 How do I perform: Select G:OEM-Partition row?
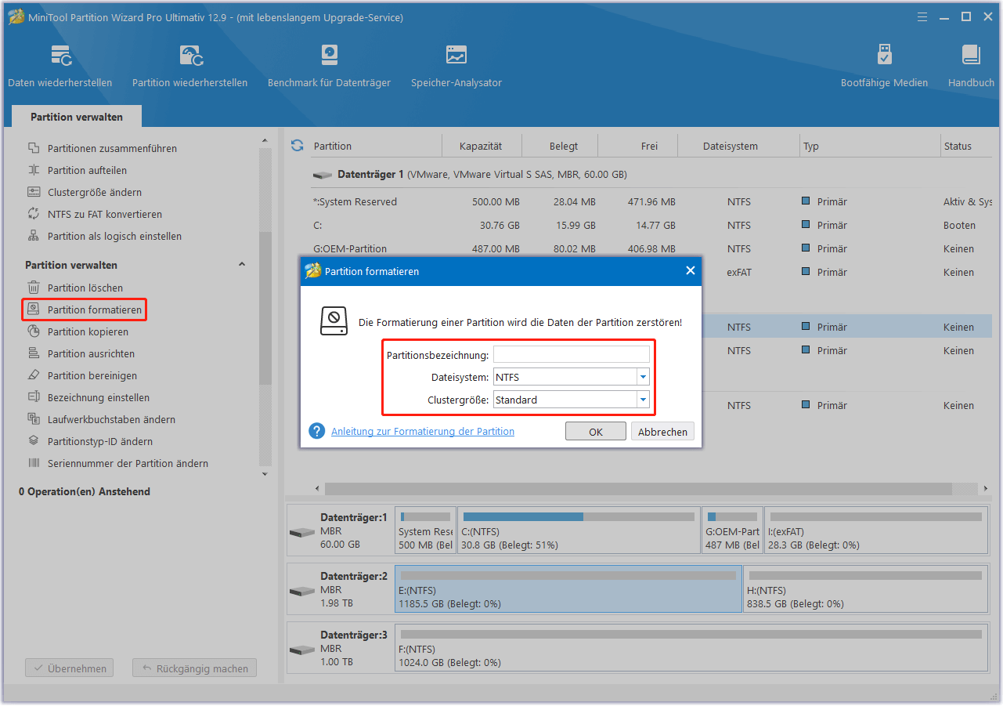[x=651, y=248]
